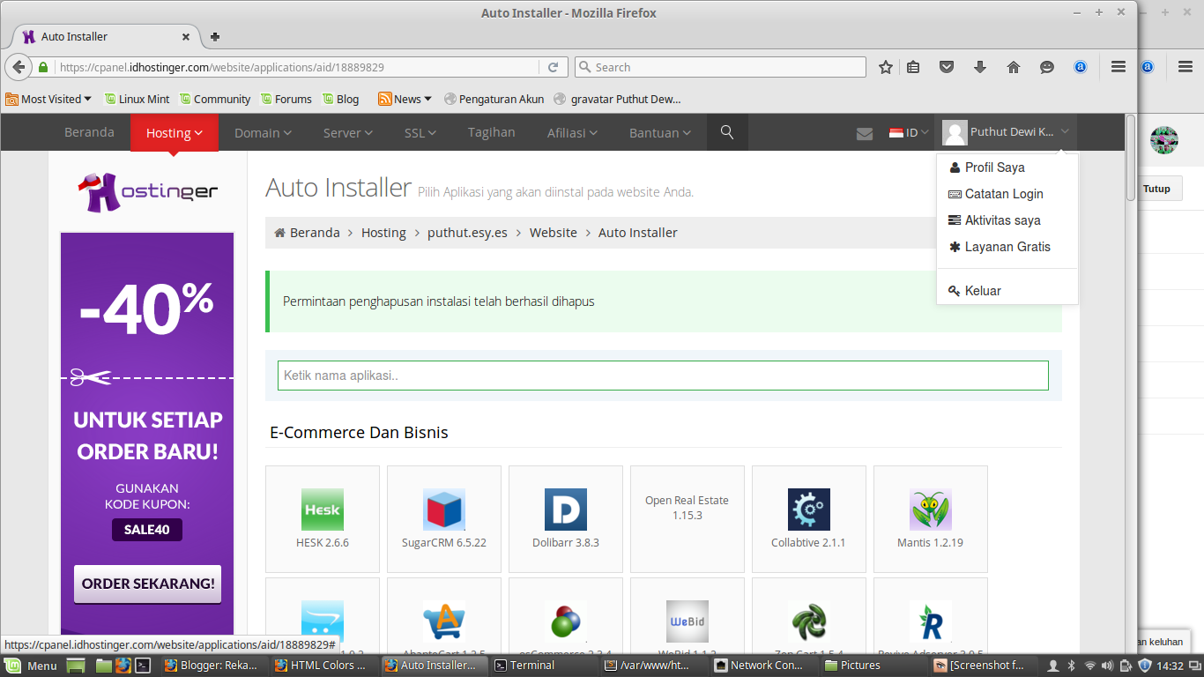
Task: Open the Zen Cart installer icon
Action: (808, 621)
